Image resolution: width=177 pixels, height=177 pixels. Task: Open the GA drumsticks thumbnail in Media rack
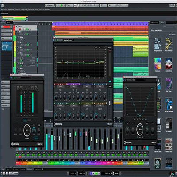169,43
